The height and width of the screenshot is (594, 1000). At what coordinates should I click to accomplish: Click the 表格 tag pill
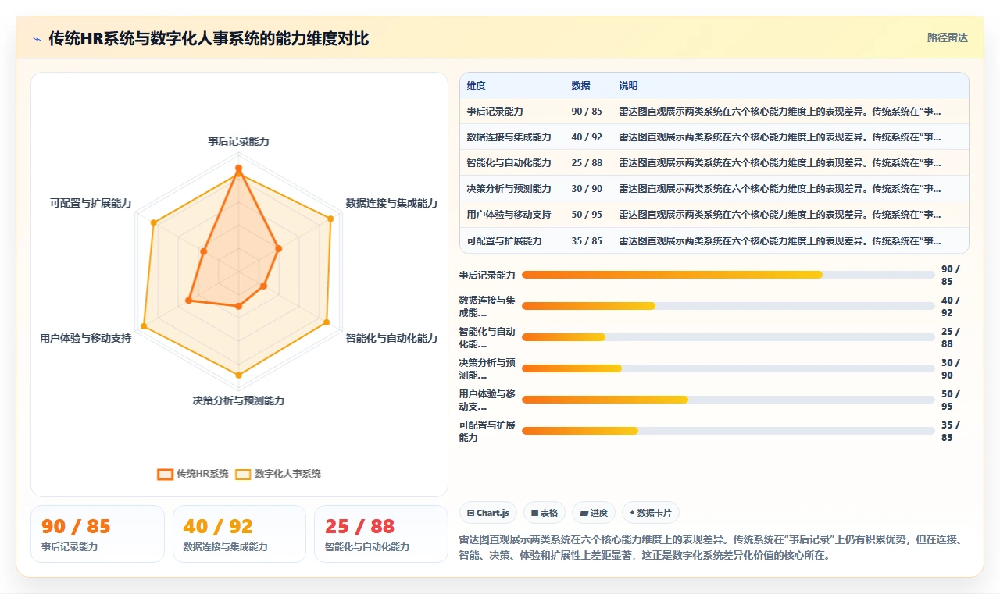pyautogui.click(x=545, y=513)
